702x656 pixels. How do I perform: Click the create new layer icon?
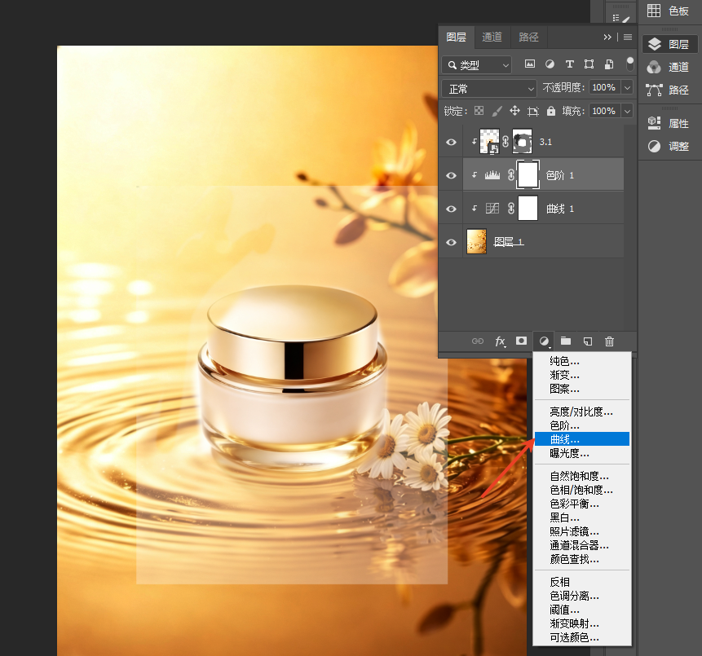(x=587, y=341)
